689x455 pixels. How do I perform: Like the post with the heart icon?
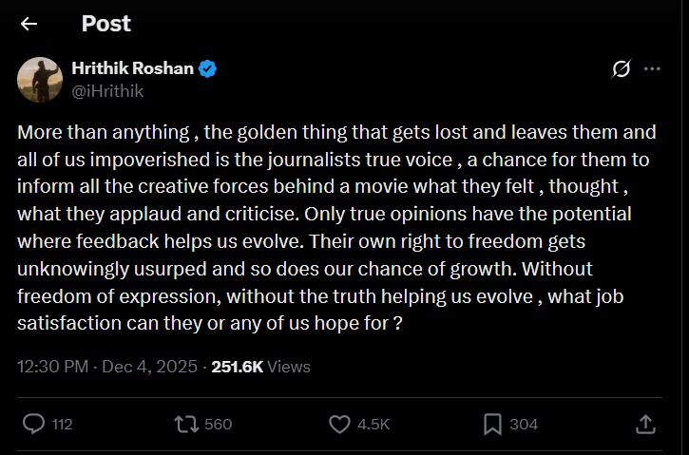339,424
